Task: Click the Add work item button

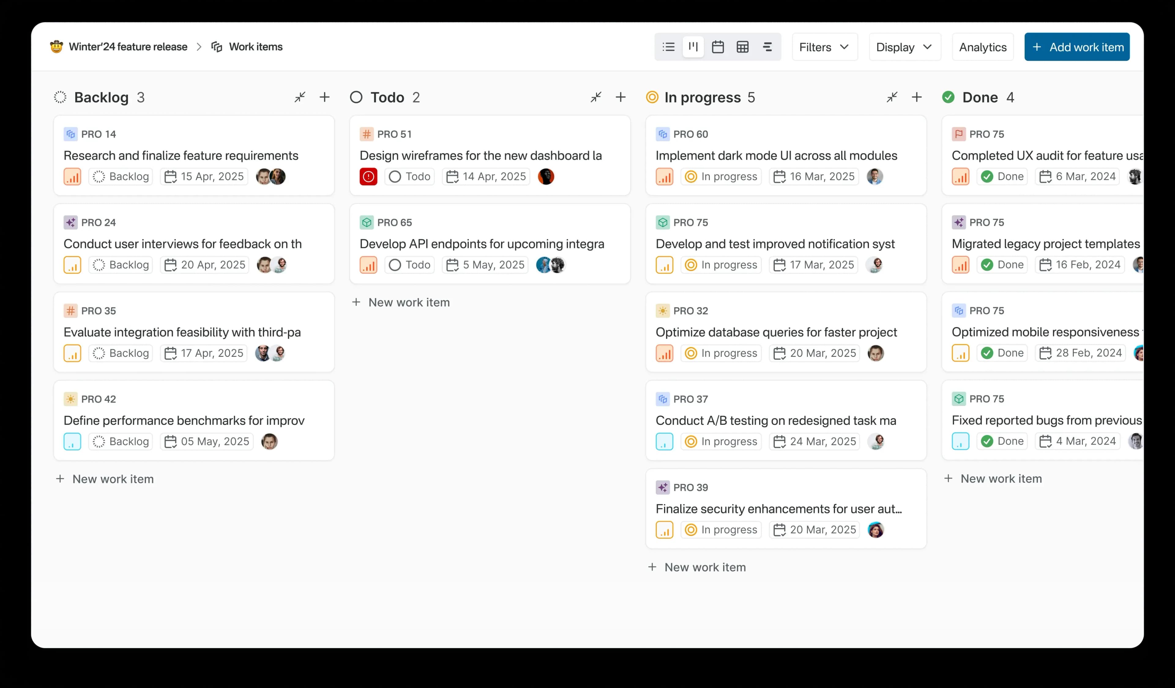Action: (x=1076, y=47)
